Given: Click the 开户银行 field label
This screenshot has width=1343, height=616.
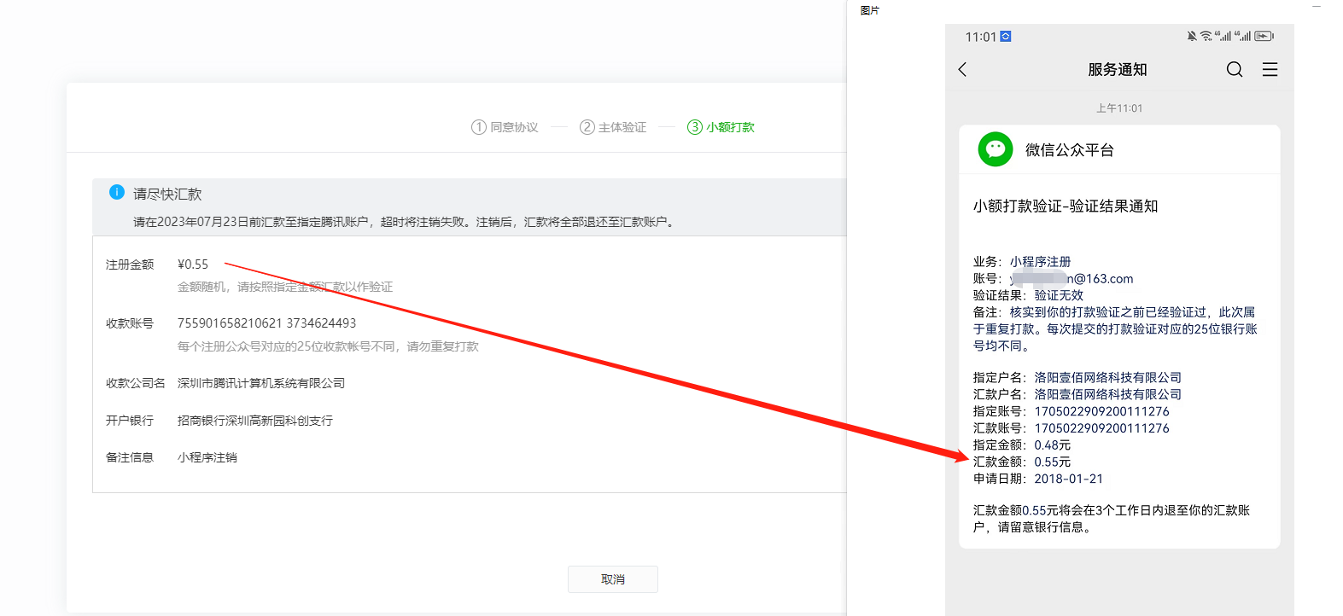Looking at the screenshot, I should coord(130,421).
